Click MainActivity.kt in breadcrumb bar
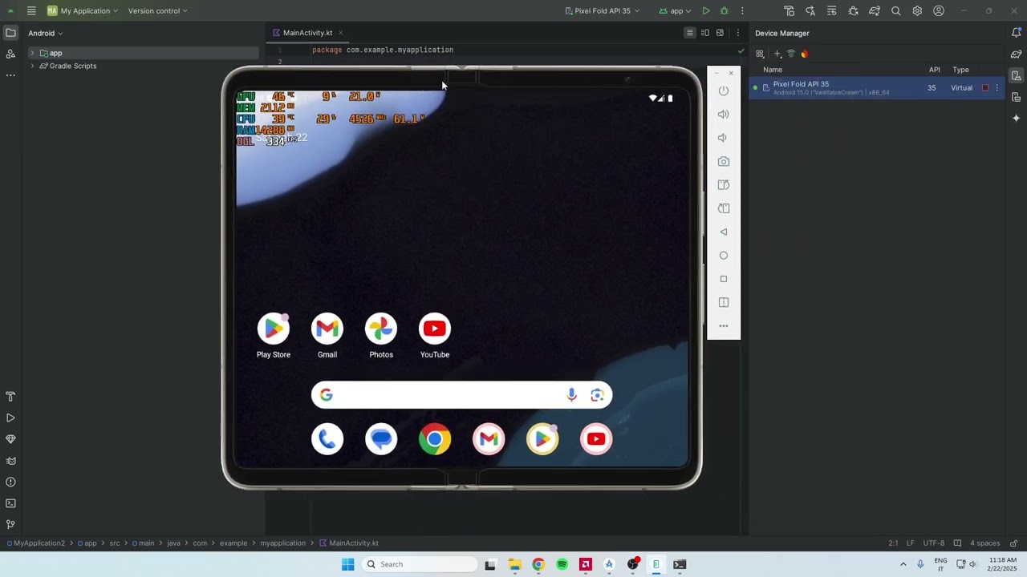This screenshot has height=577, width=1027. pyautogui.click(x=349, y=543)
